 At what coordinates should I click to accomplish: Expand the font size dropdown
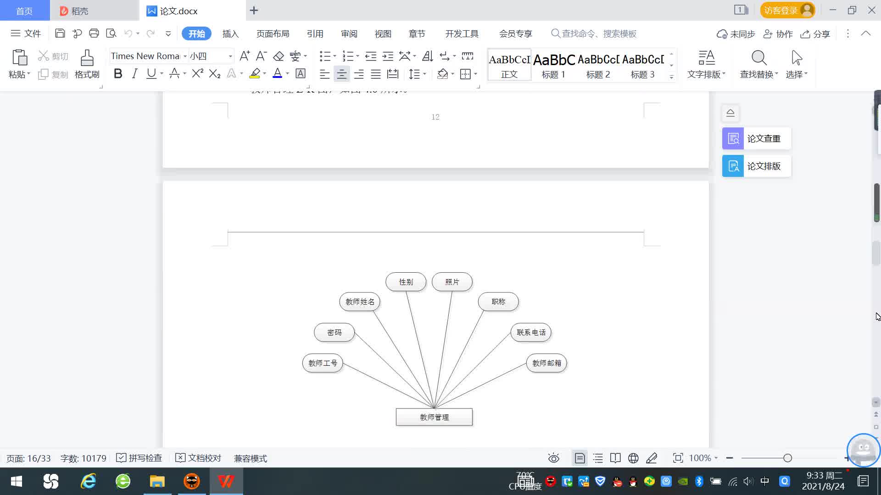[230, 56]
